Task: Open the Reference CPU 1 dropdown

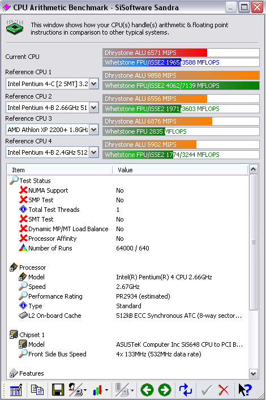Action: (x=94, y=84)
